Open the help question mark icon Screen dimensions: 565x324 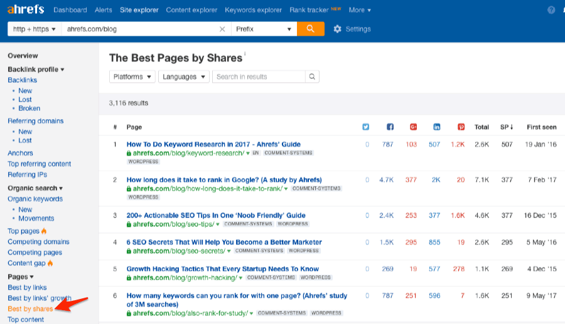pyautogui.click(x=551, y=10)
